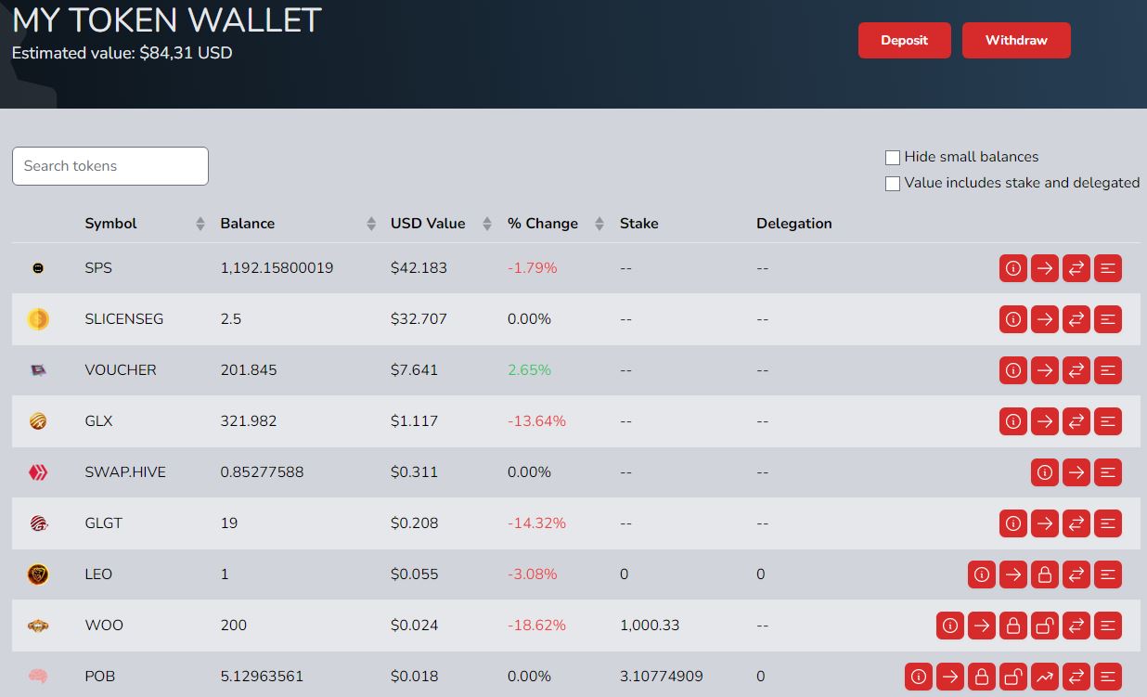The height and width of the screenshot is (697, 1147).
Task: Click the VOUCHER change value 2.65%
Action: pos(529,370)
